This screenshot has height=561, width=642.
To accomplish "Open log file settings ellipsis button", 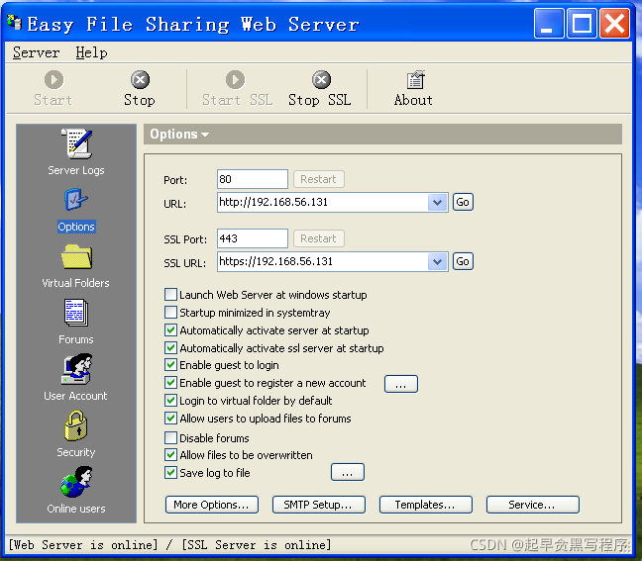I will (347, 472).
